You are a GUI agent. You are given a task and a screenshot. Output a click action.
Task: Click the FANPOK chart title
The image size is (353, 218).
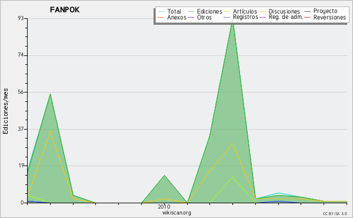[x=65, y=10]
